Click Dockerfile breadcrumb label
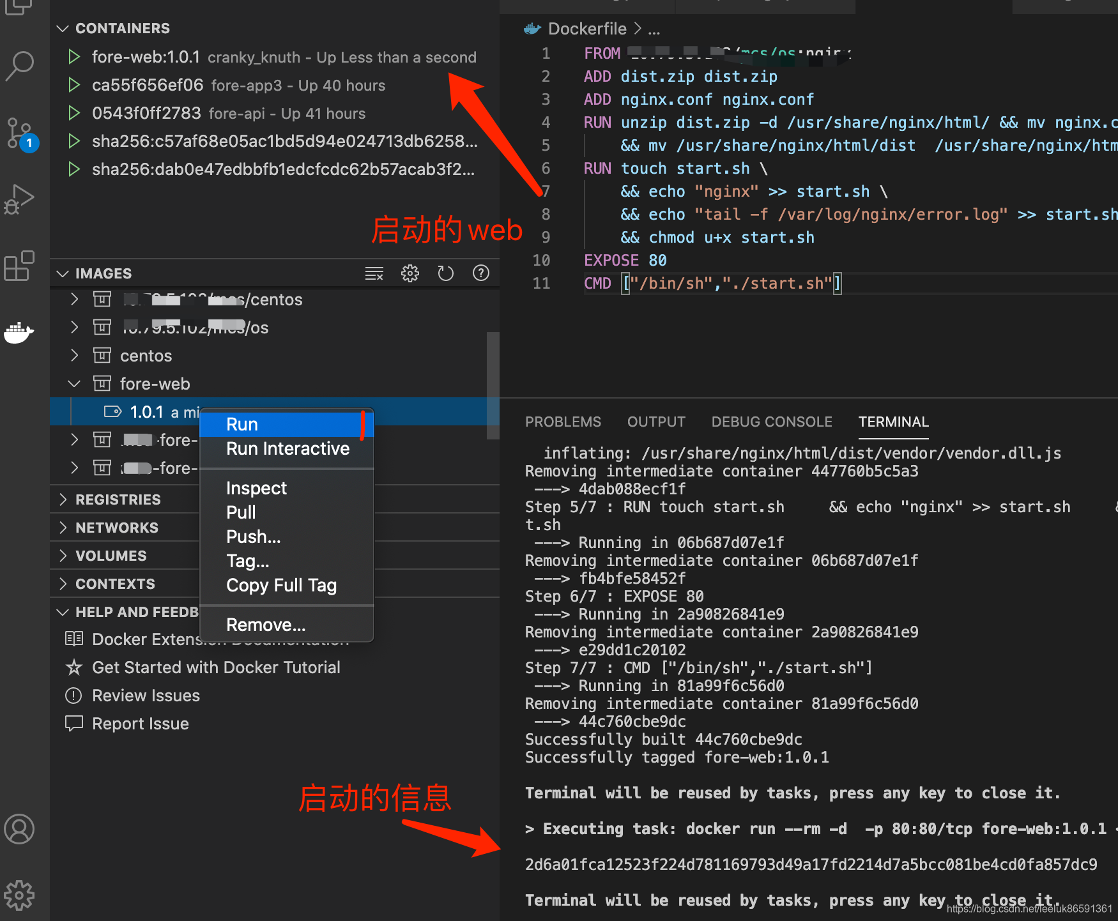Image resolution: width=1118 pixels, height=921 pixels. 587,29
